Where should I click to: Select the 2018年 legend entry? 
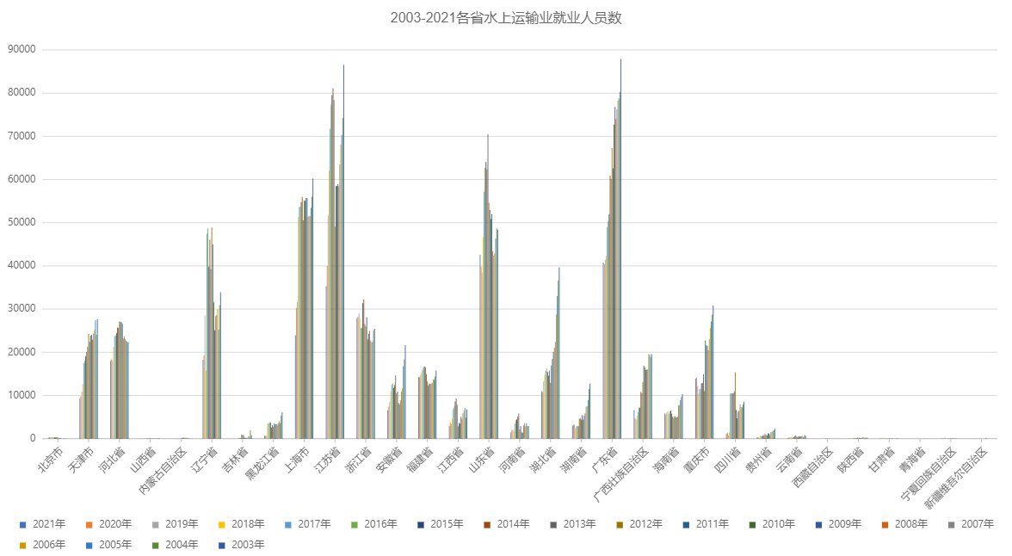[x=241, y=523]
